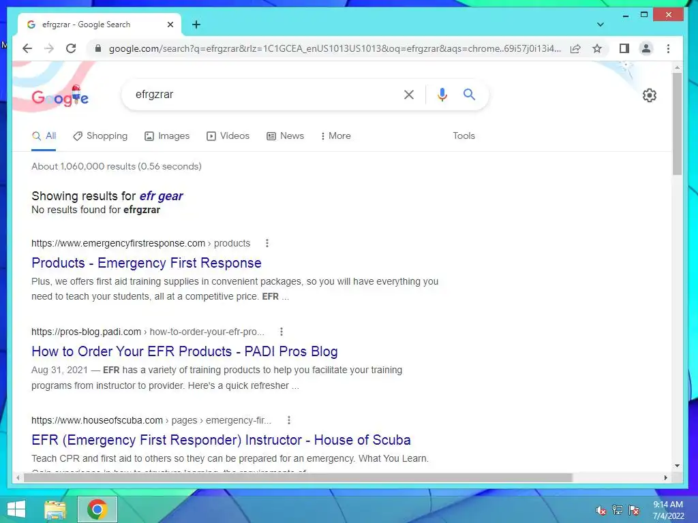Open options for houseofscuba.com result
698x523 pixels.
(x=288, y=420)
